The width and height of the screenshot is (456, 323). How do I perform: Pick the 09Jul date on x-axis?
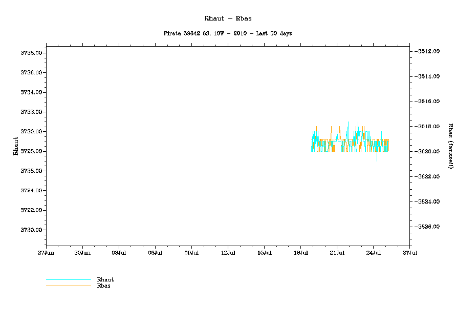pyautogui.click(x=191, y=253)
